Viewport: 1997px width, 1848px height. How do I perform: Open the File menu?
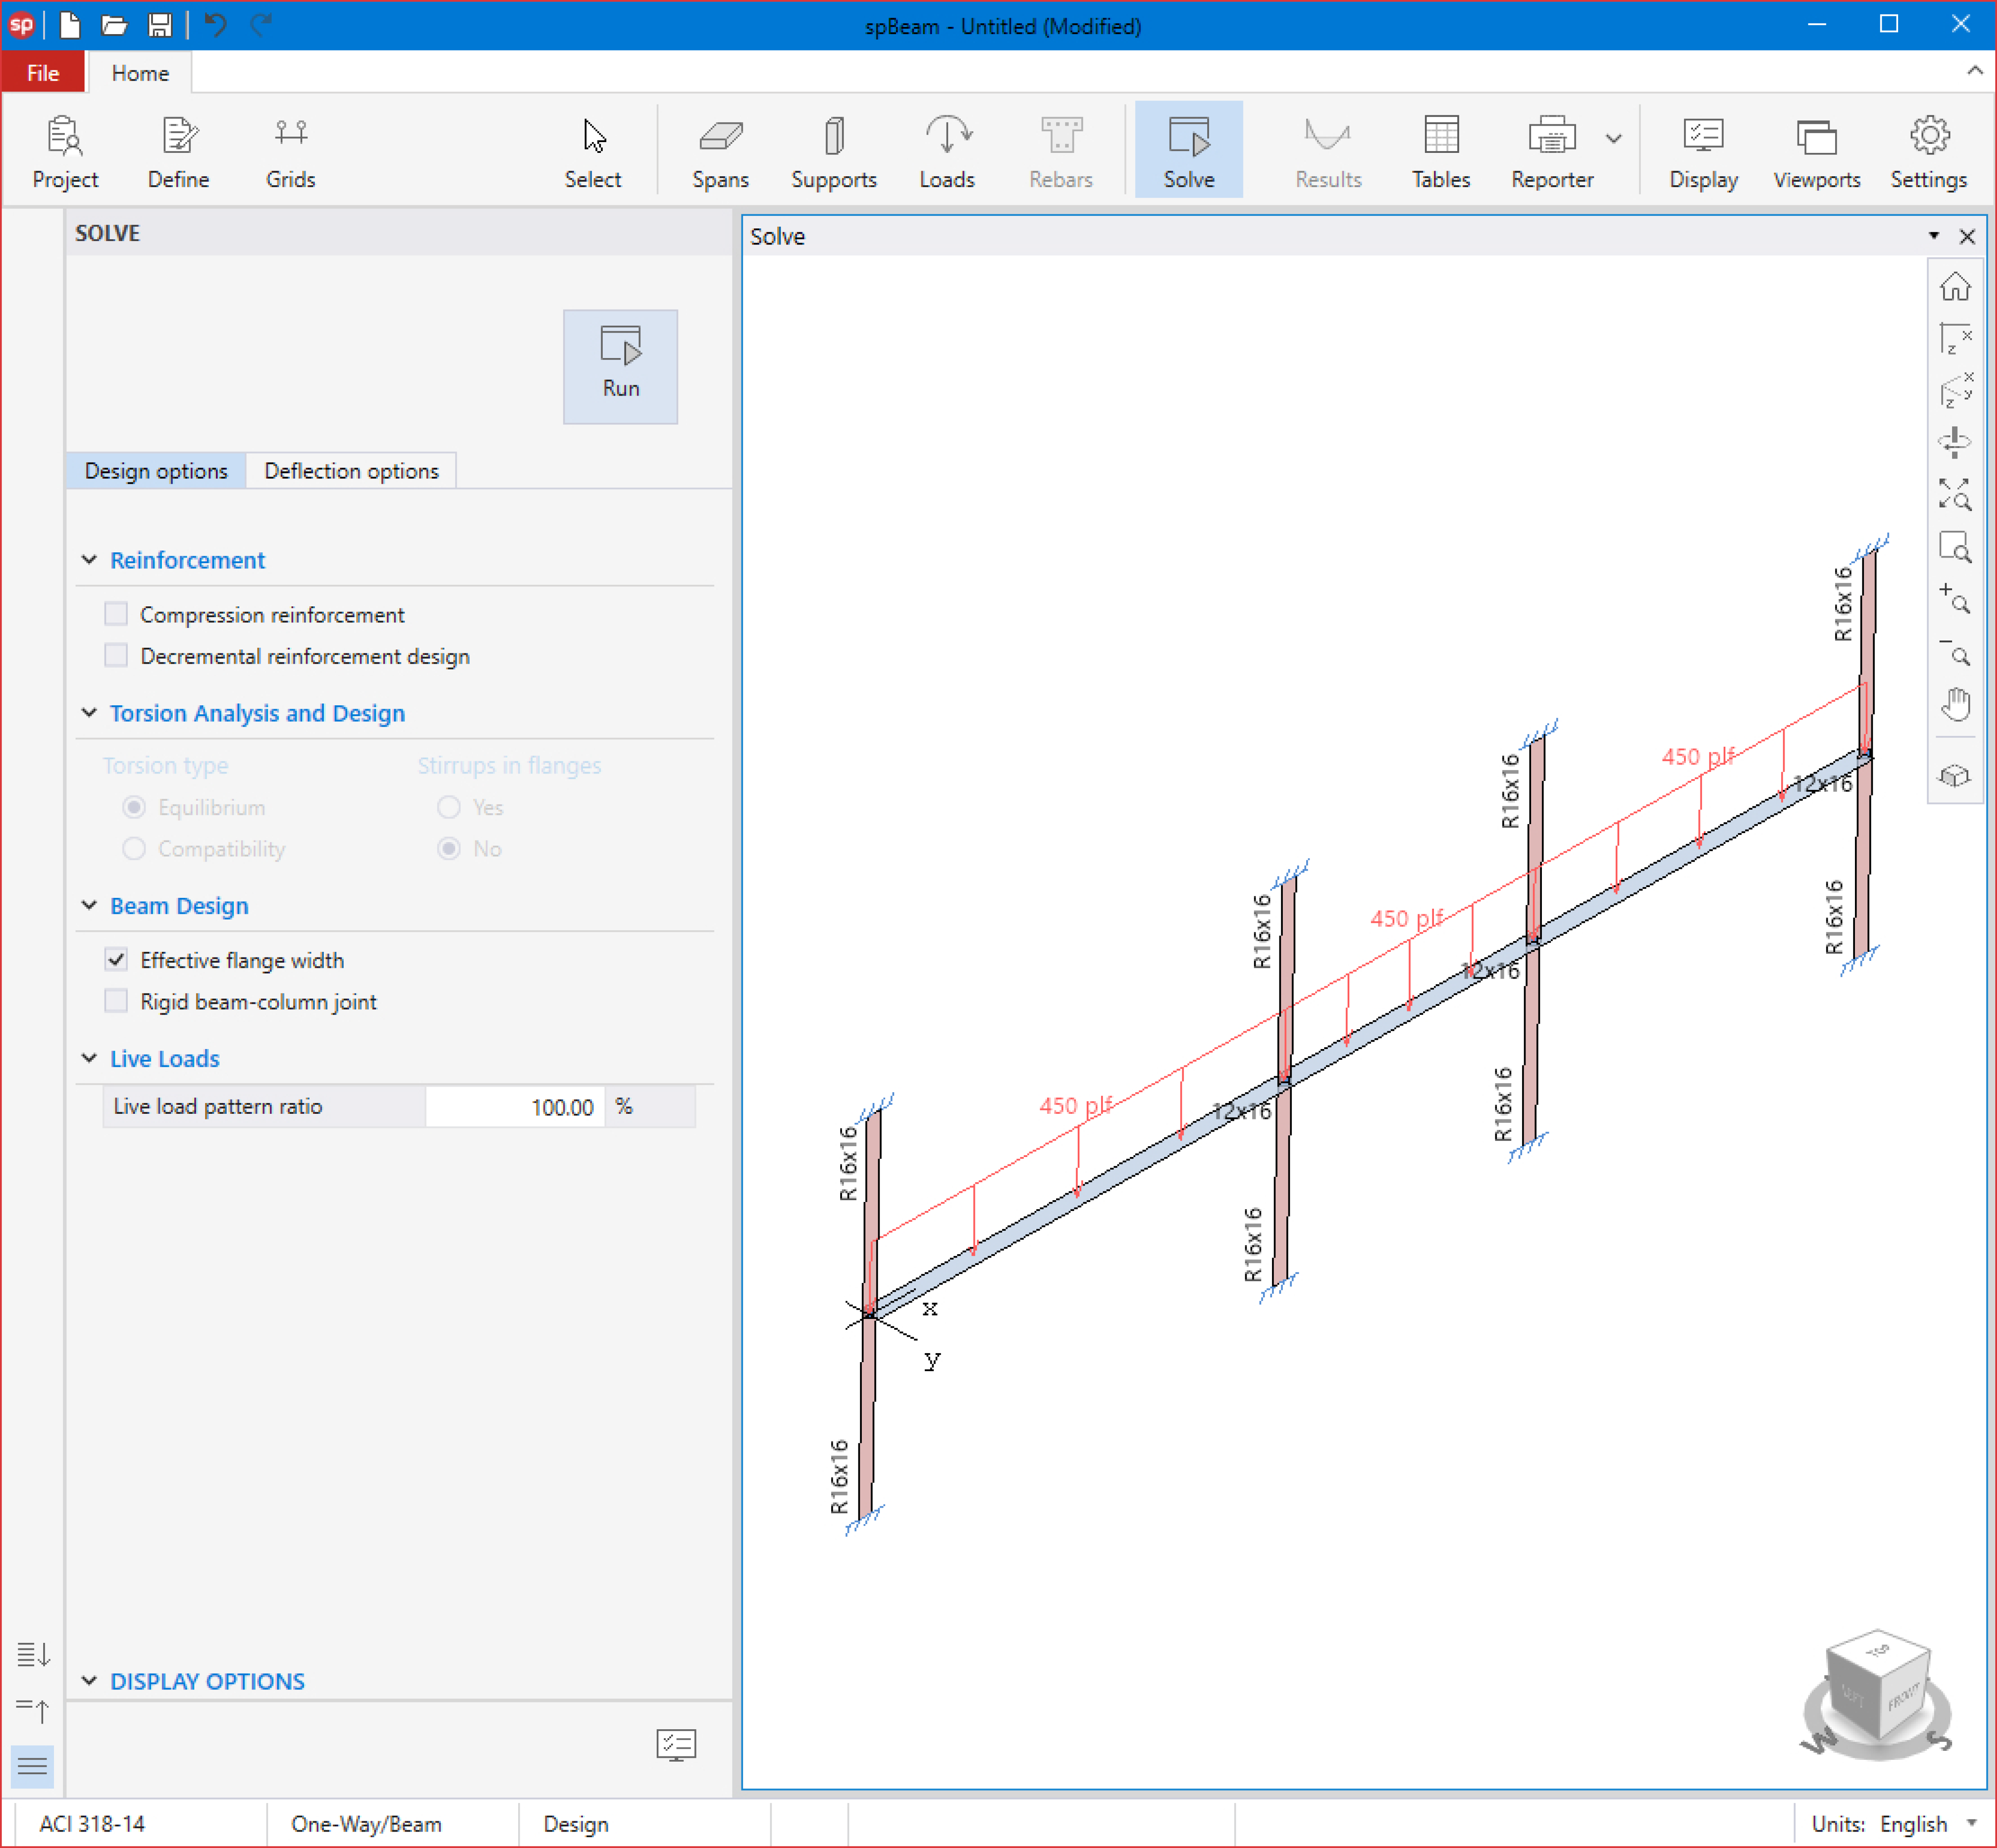43,73
